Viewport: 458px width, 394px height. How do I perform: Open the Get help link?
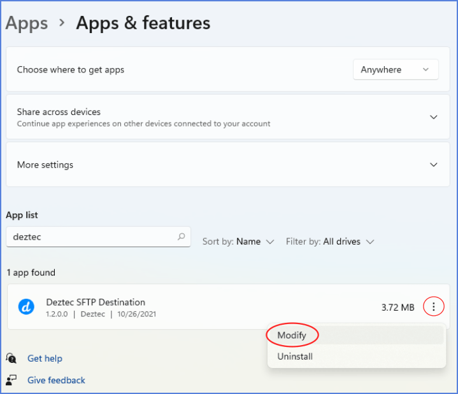[x=45, y=358]
